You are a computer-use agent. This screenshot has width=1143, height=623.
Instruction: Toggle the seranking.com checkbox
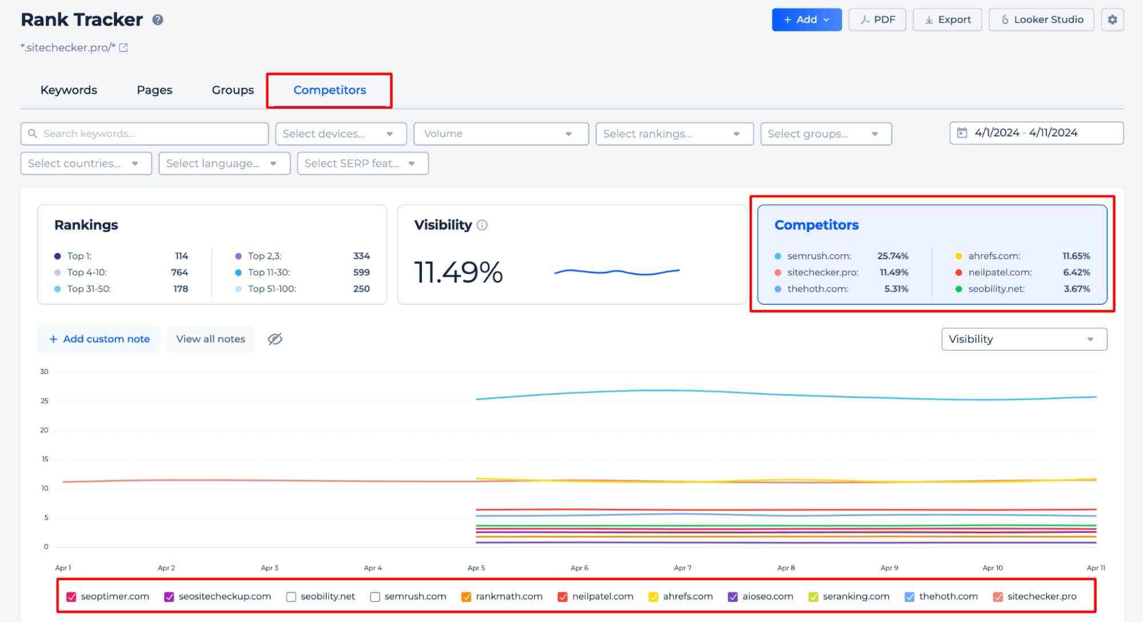(x=814, y=597)
